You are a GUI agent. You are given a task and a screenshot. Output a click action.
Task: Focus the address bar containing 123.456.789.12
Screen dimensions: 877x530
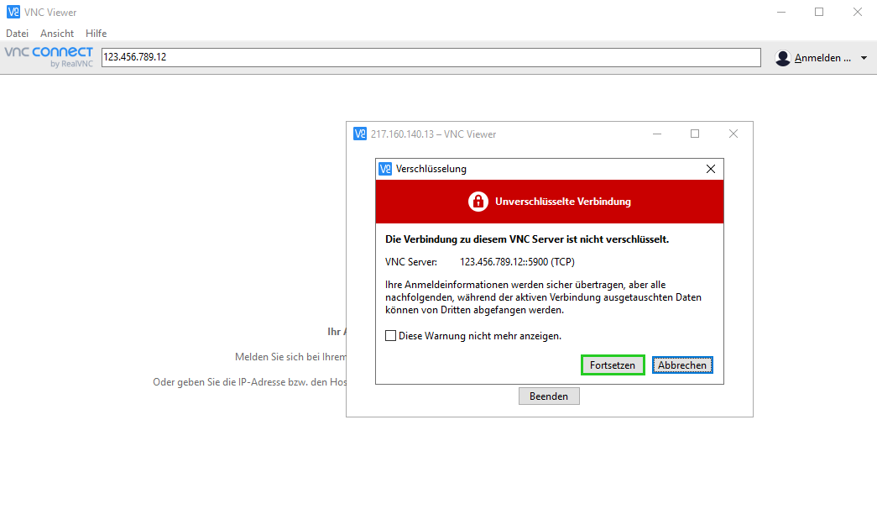coord(431,57)
